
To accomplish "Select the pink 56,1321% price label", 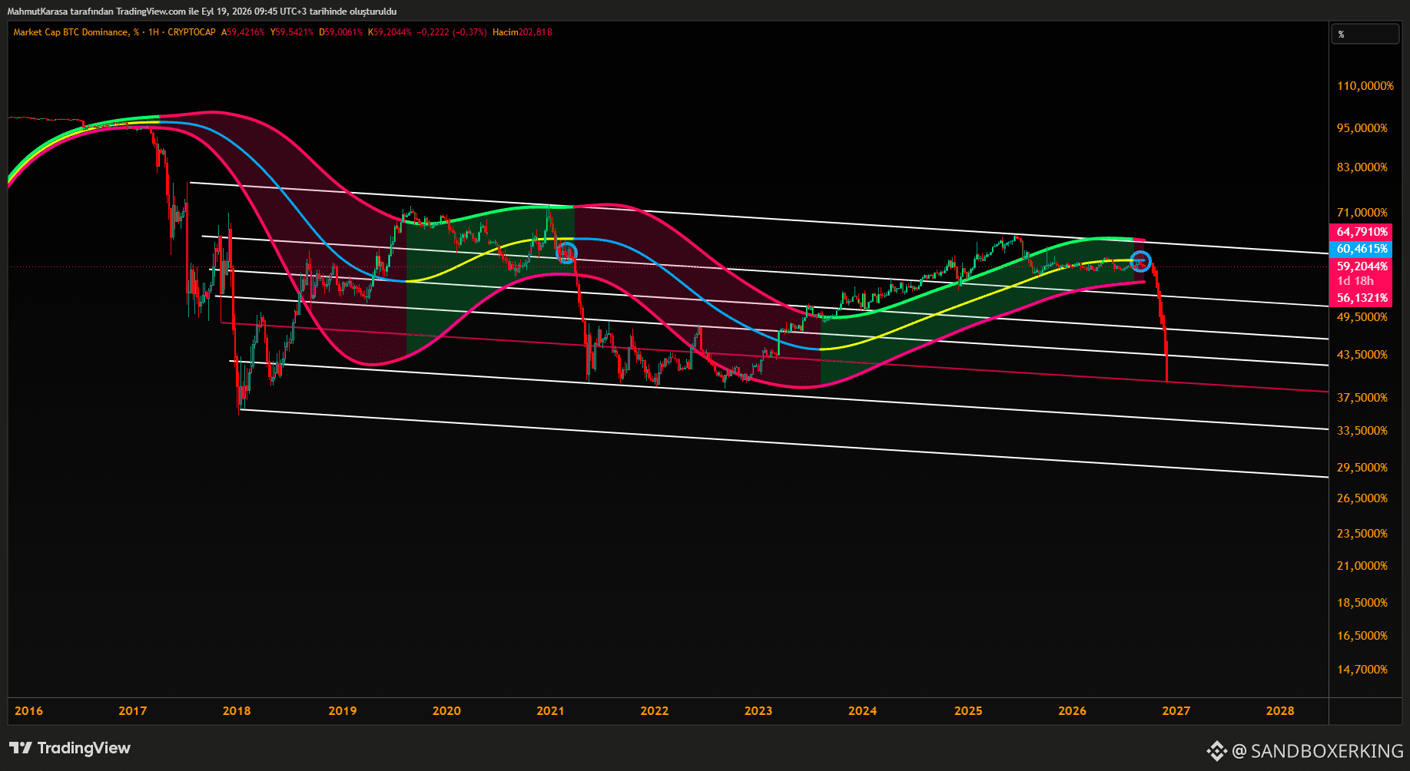I will click(x=1362, y=298).
